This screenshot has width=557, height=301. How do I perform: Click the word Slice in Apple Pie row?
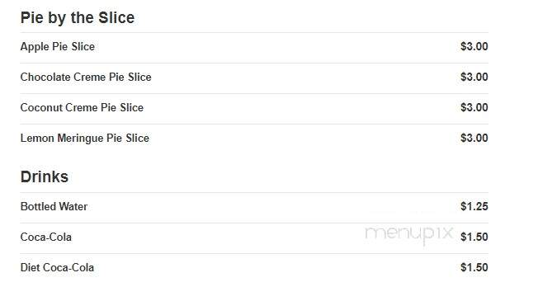click(83, 46)
